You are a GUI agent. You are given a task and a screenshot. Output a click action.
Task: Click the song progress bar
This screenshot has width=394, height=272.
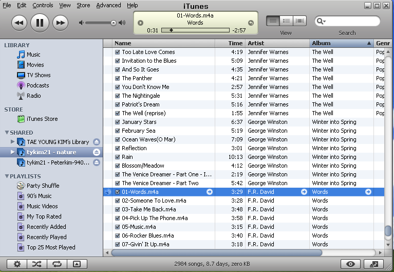click(x=195, y=30)
